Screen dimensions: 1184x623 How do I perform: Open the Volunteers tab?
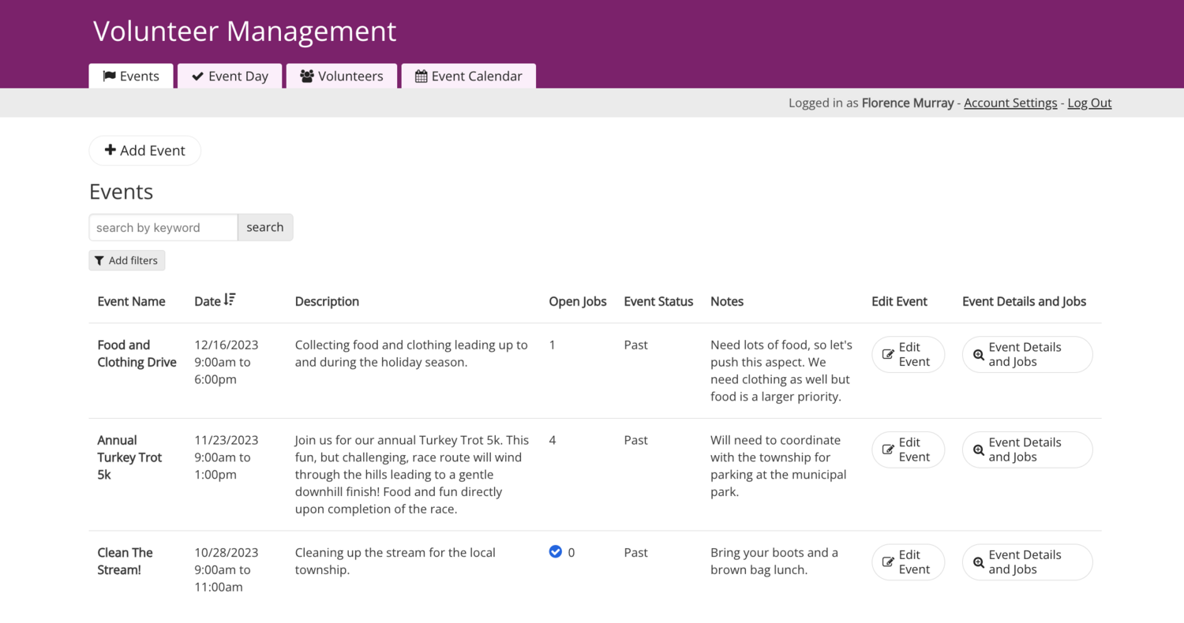pyautogui.click(x=341, y=76)
